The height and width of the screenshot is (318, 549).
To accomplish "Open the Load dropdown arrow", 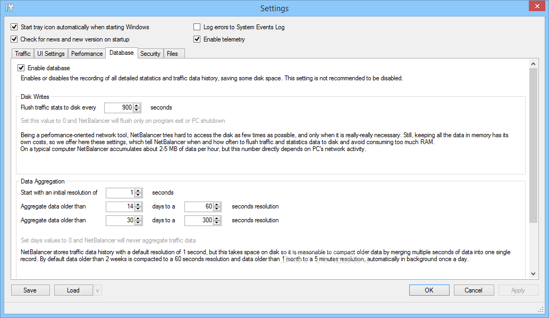I will 98,290.
